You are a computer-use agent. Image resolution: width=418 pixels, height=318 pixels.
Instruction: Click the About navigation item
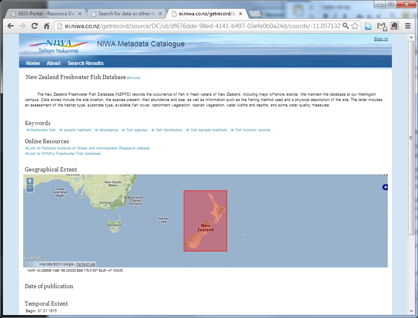pos(53,63)
